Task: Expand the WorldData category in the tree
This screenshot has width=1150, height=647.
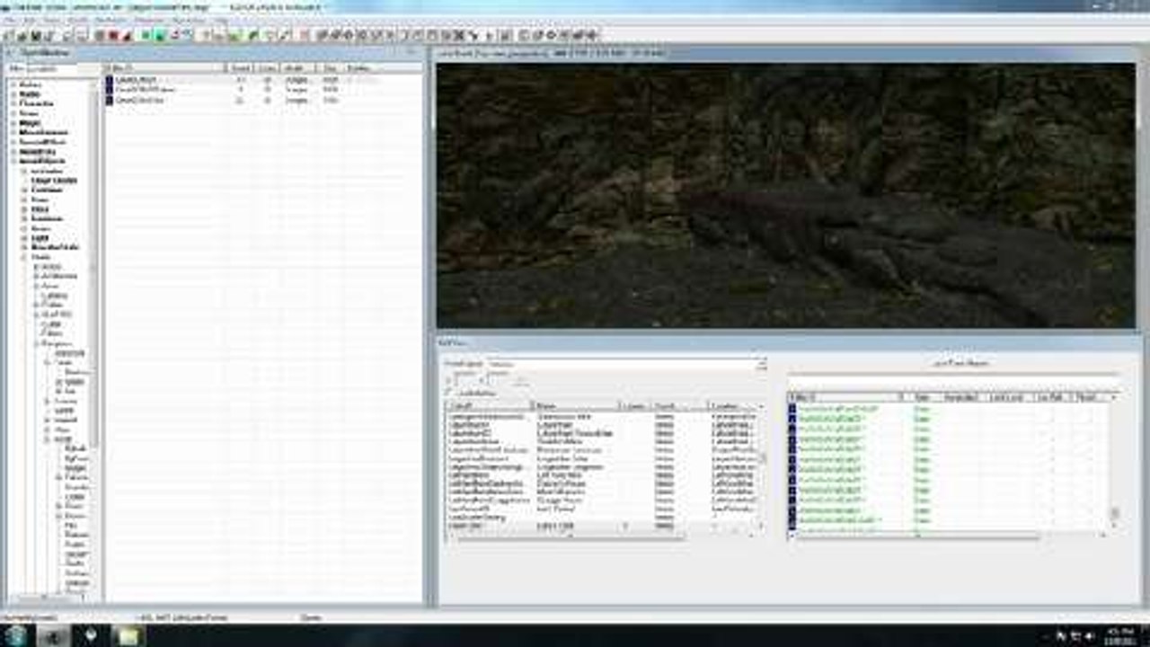Action: pos(13,151)
